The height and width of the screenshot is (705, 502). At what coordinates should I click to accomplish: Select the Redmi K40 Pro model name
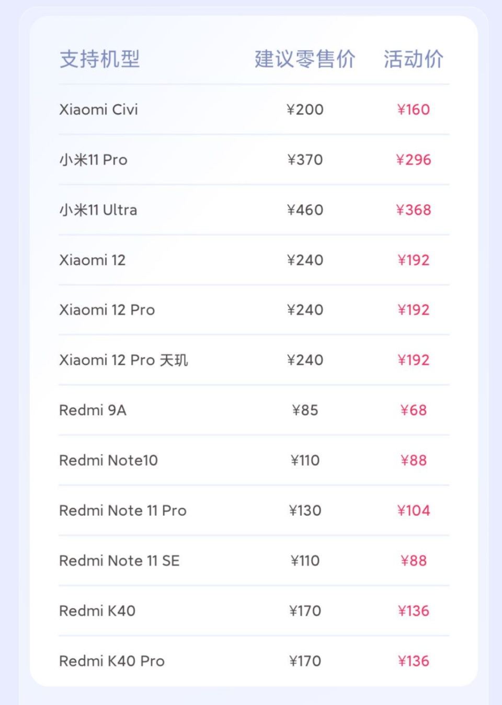tap(111, 661)
